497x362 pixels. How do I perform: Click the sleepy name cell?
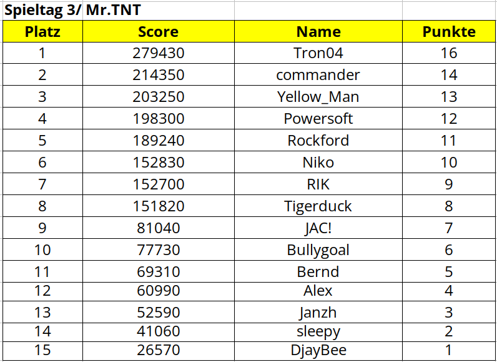[318, 331]
